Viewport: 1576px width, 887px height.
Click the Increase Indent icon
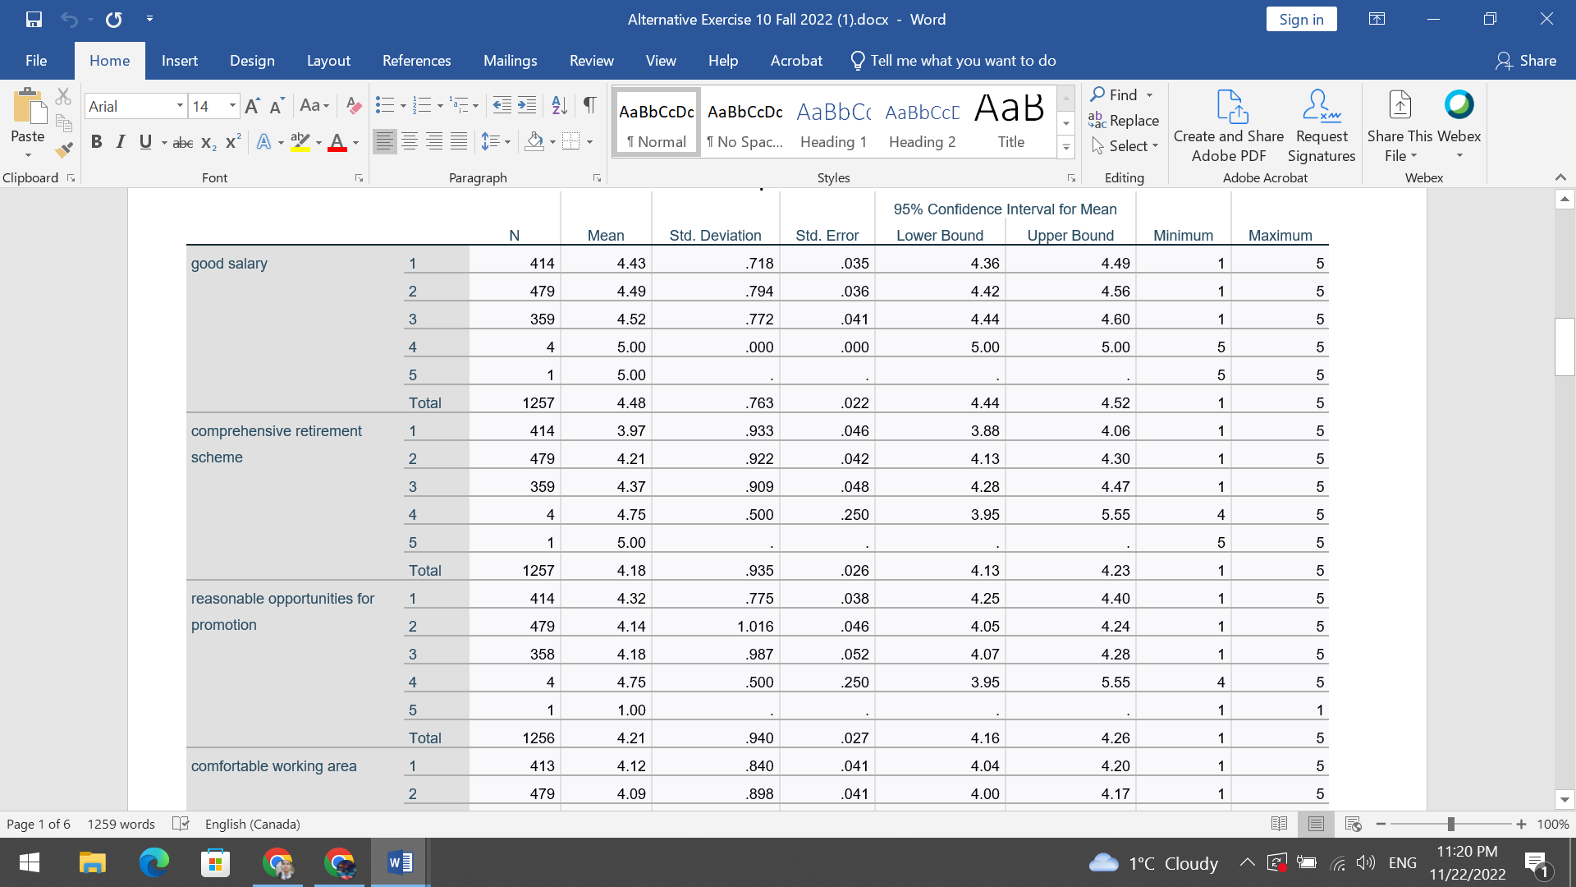click(x=527, y=105)
